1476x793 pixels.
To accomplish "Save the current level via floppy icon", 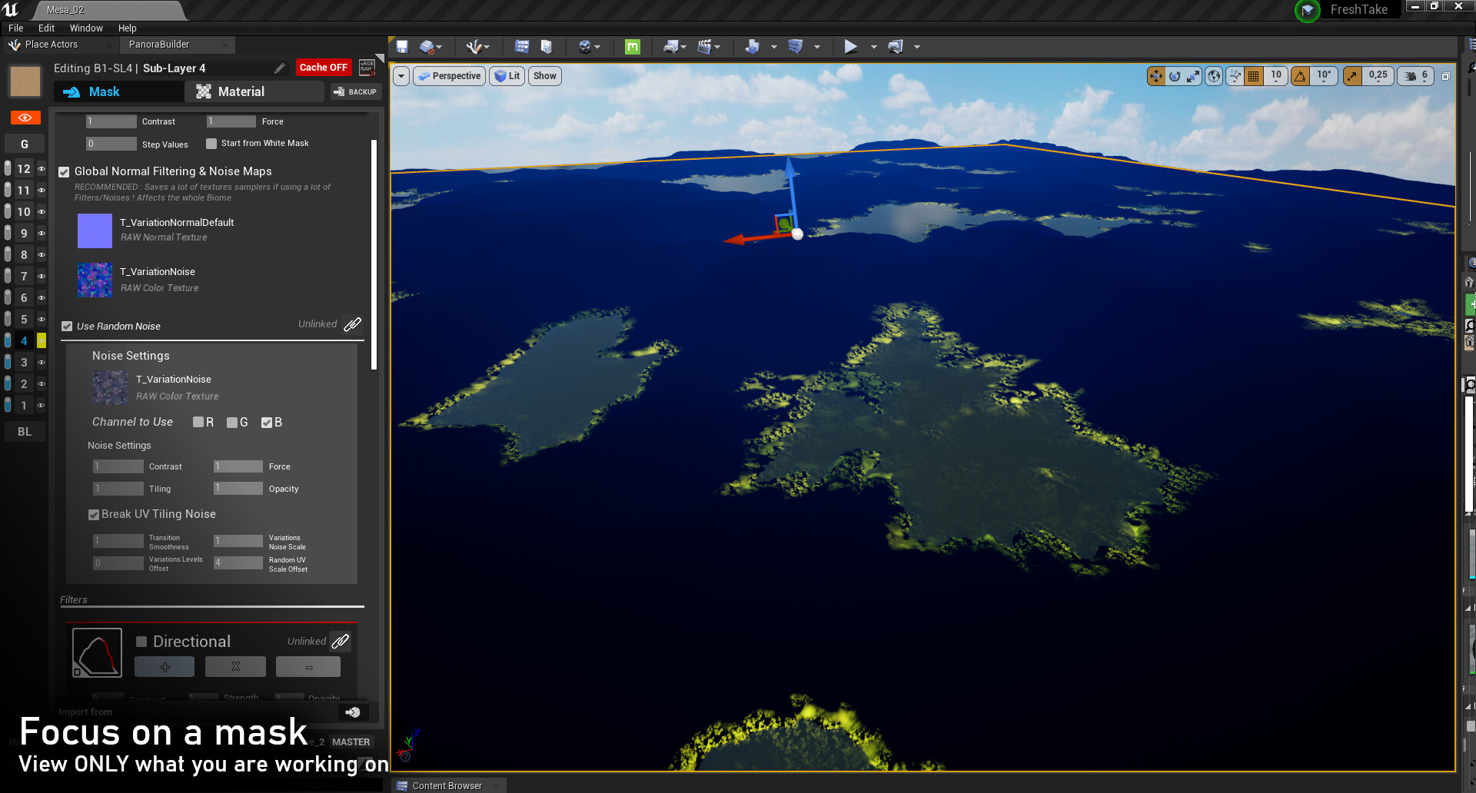I will 402,47.
